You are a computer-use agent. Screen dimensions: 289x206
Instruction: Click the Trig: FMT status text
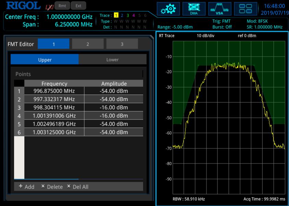pos(221,21)
